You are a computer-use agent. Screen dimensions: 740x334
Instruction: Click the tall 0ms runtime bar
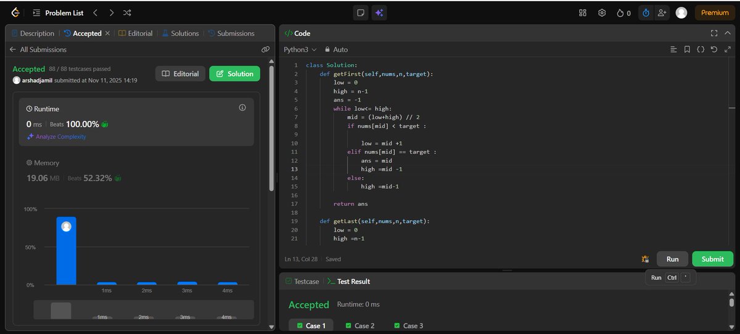66,251
